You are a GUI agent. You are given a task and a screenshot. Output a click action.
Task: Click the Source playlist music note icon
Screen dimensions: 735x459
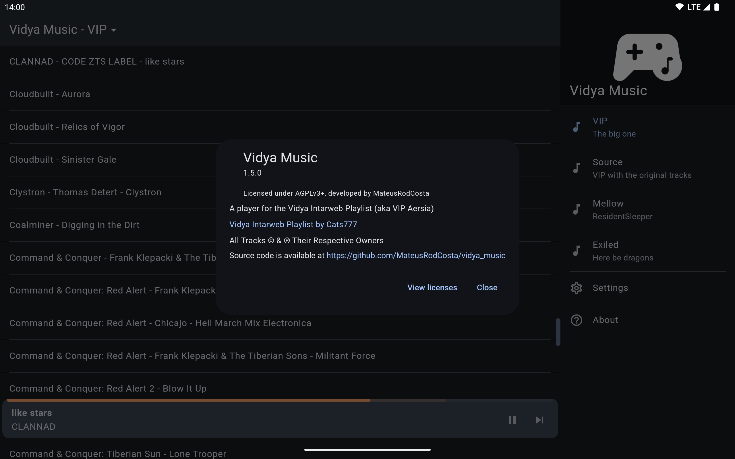[576, 168]
